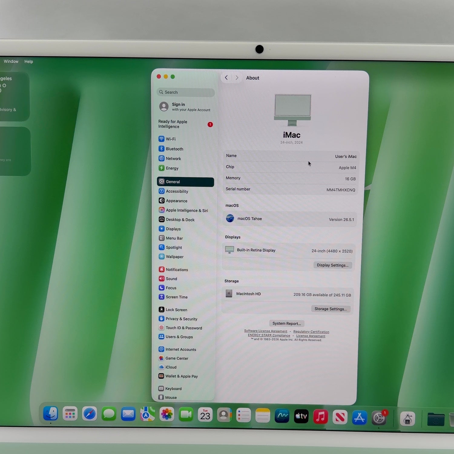Screen dimensions: 454x454
Task: Open Launchpad apps from the Dock
Action: 70,414
